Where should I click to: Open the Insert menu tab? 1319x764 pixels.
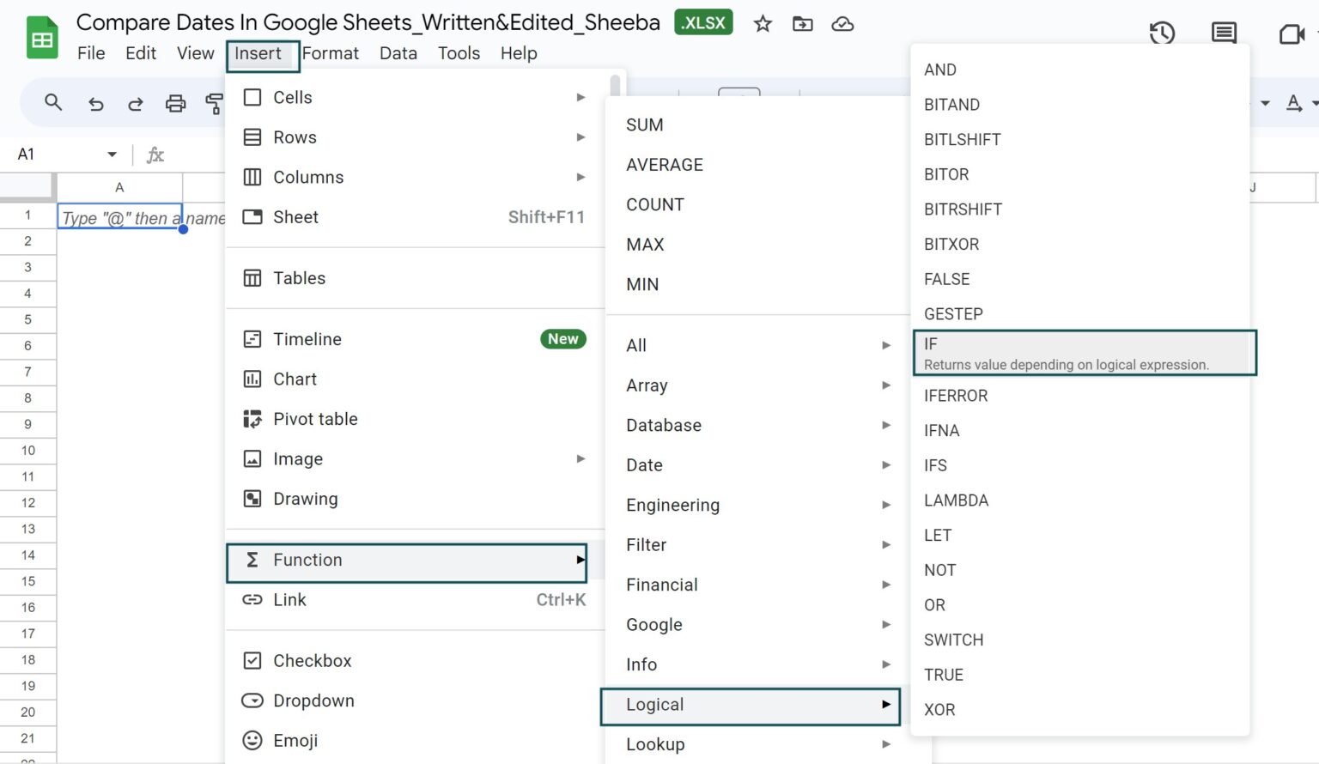coord(258,53)
